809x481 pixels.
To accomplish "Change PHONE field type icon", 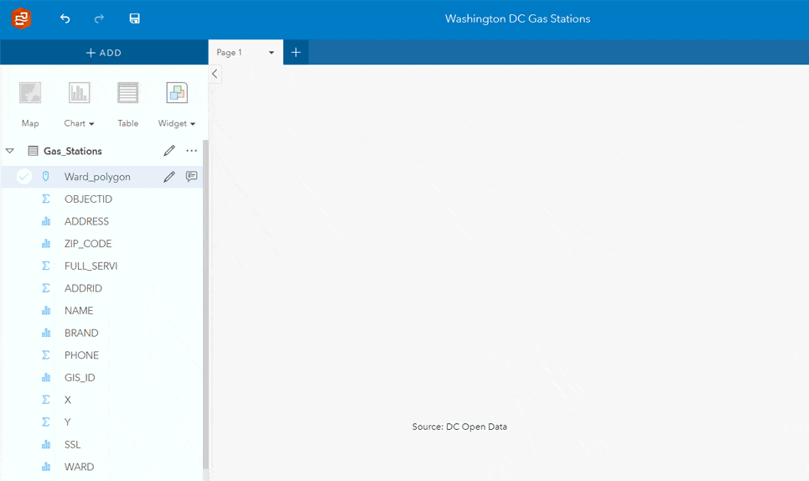I will pyautogui.click(x=46, y=355).
